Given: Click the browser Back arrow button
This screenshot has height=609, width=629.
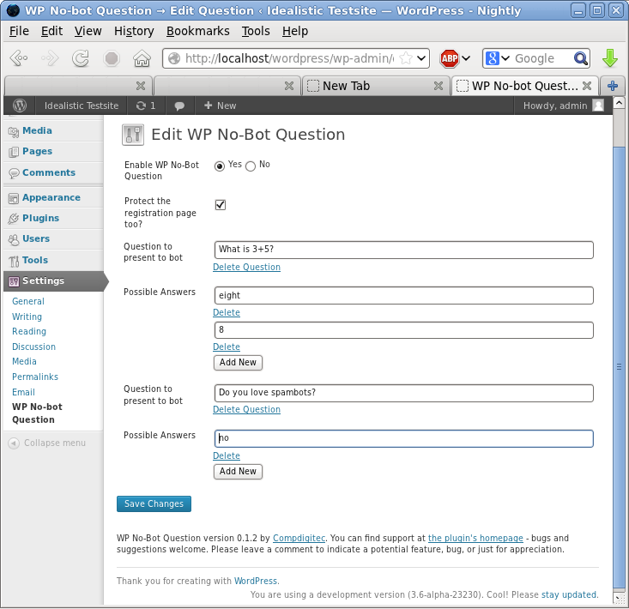Looking at the screenshot, I should tap(19, 58).
